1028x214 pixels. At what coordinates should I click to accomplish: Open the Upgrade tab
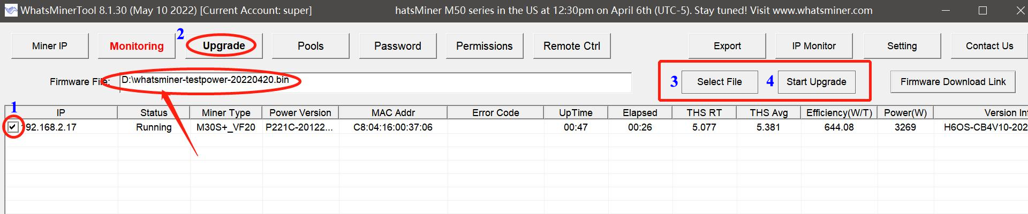(x=224, y=46)
